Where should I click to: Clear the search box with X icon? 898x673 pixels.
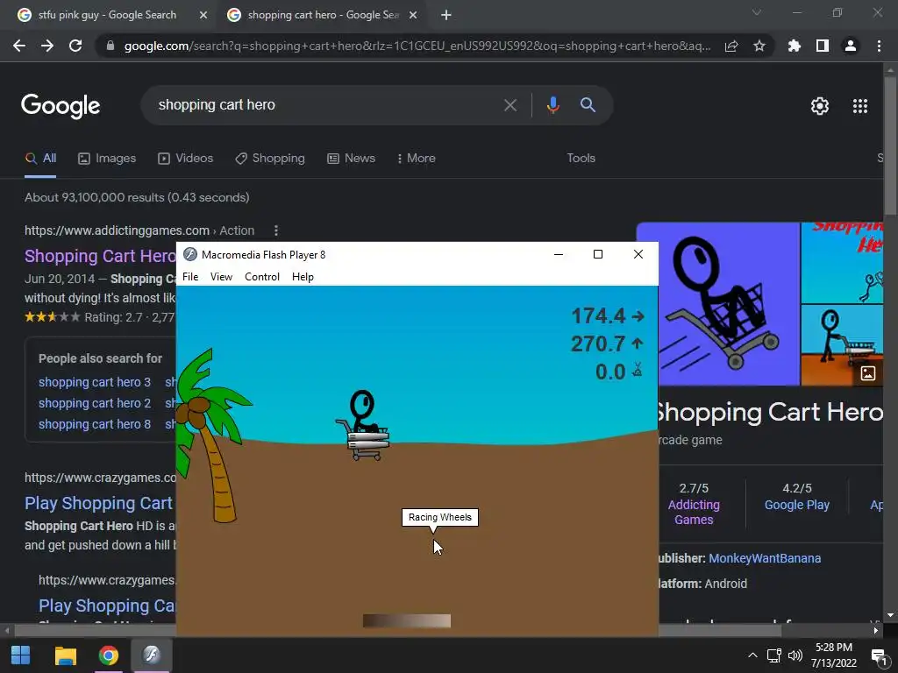pyautogui.click(x=510, y=105)
